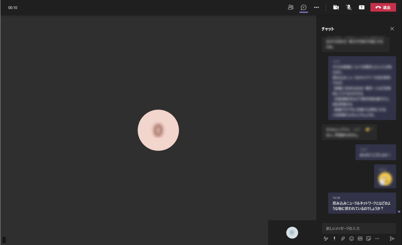Focus the 新しいメッセージの入力 field
402x245 pixels.
click(359, 228)
